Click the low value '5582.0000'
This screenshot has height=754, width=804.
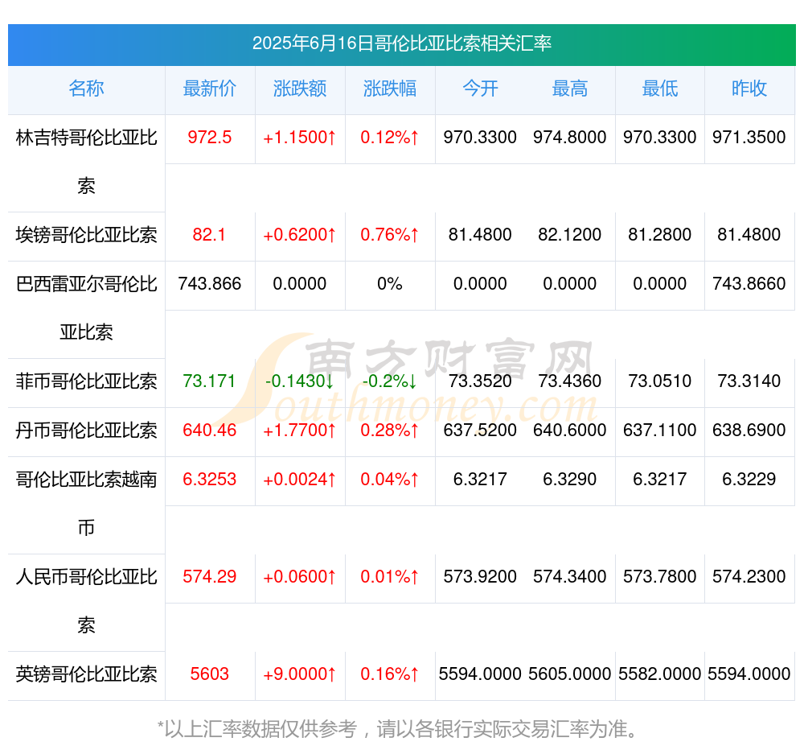coord(660,674)
